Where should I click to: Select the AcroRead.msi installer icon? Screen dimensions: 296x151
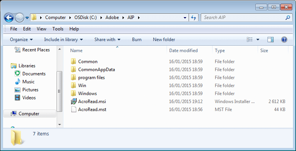tap(74, 102)
